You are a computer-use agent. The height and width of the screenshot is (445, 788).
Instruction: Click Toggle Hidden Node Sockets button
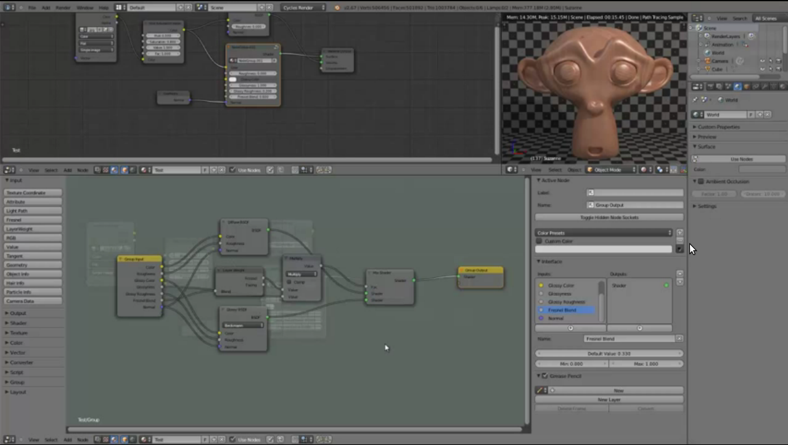pos(609,217)
